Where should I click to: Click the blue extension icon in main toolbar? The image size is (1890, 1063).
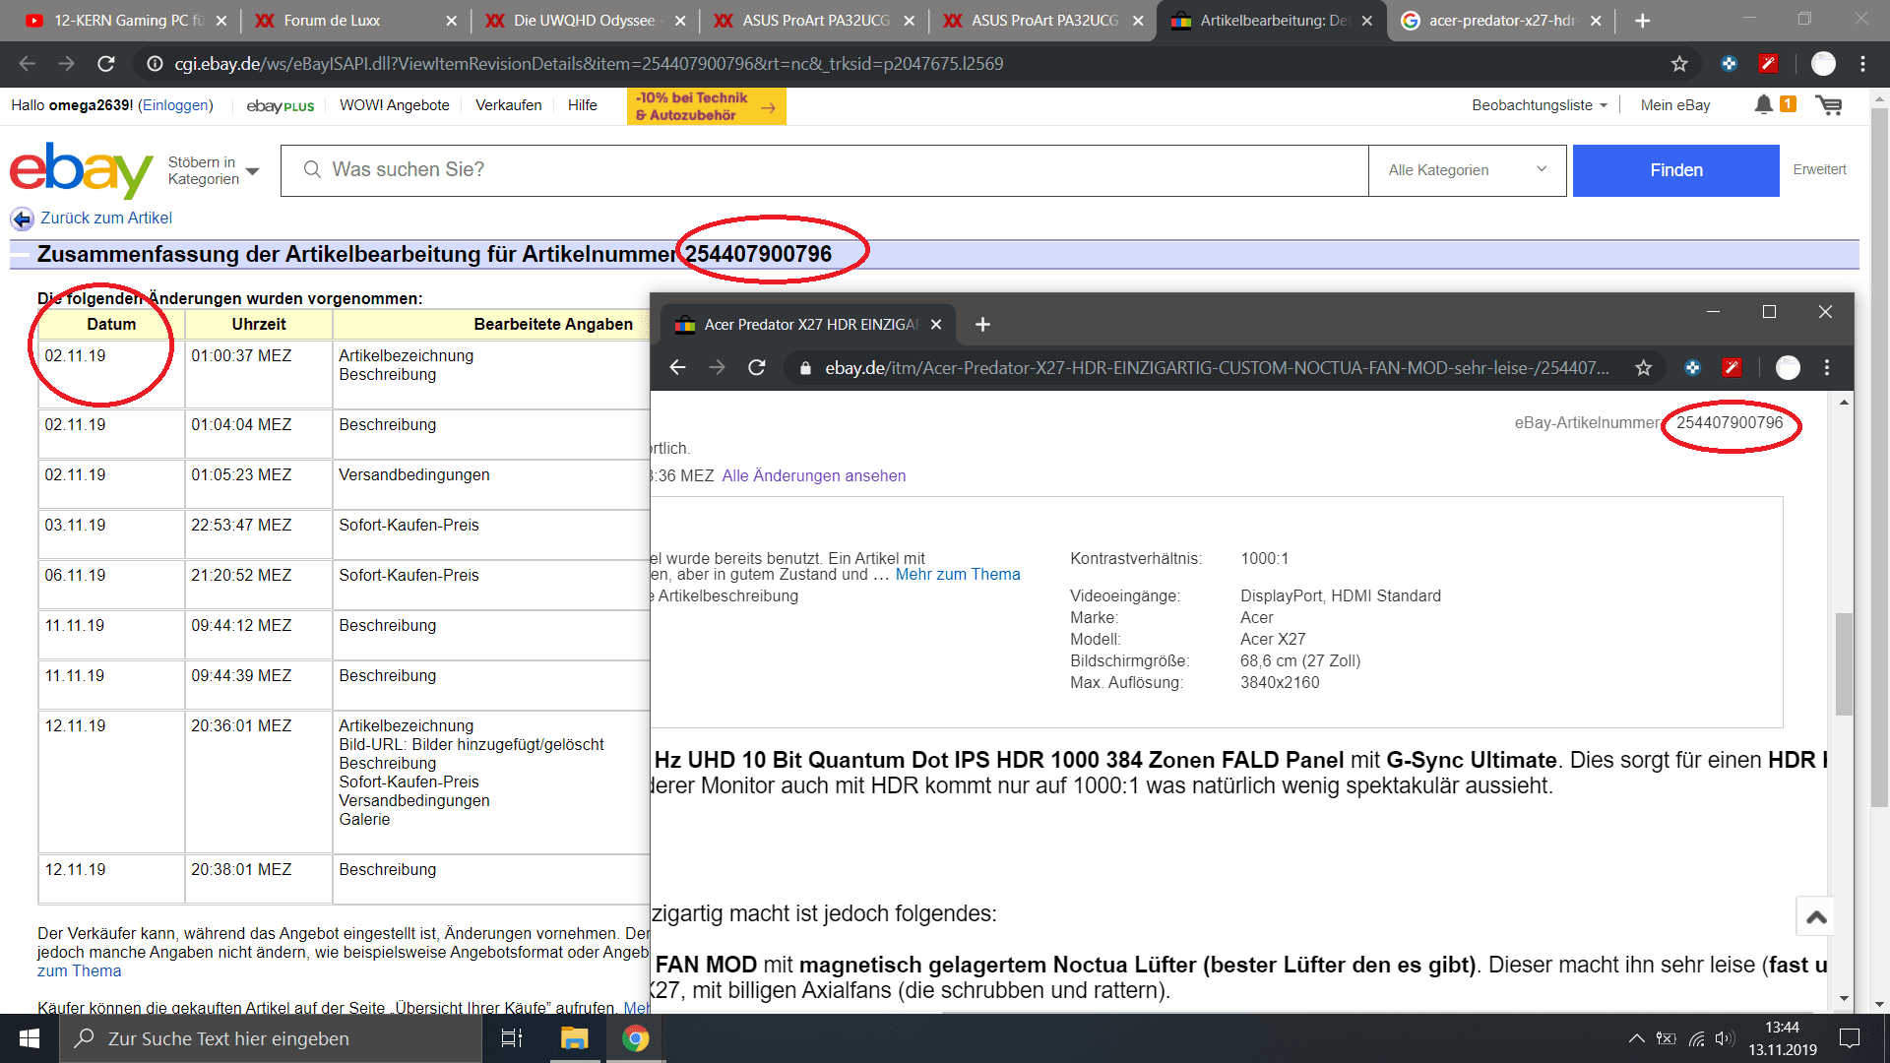point(1729,64)
